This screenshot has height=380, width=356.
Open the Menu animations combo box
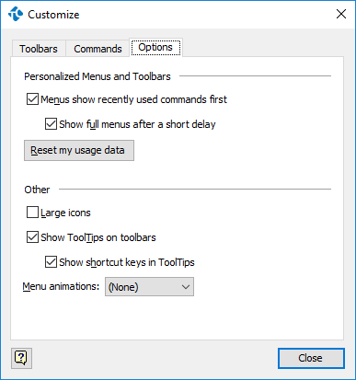(x=149, y=287)
